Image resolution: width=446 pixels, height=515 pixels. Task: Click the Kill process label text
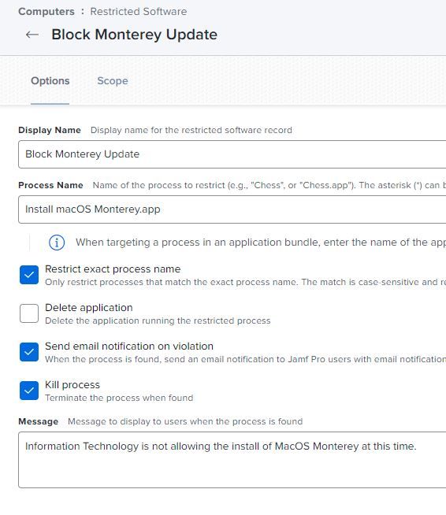[x=72, y=384]
